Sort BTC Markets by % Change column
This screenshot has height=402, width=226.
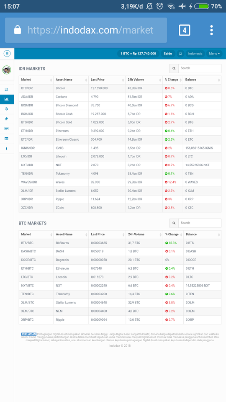pos(173,234)
